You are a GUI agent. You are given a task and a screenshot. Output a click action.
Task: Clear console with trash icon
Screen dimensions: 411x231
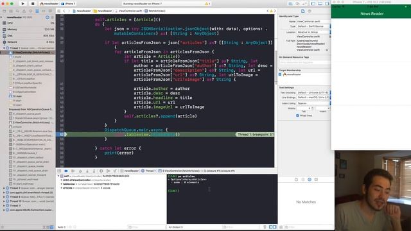(x=265, y=227)
